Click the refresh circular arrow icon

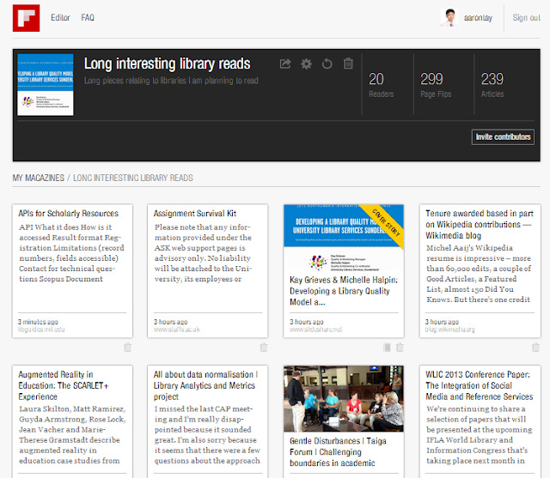click(x=327, y=64)
